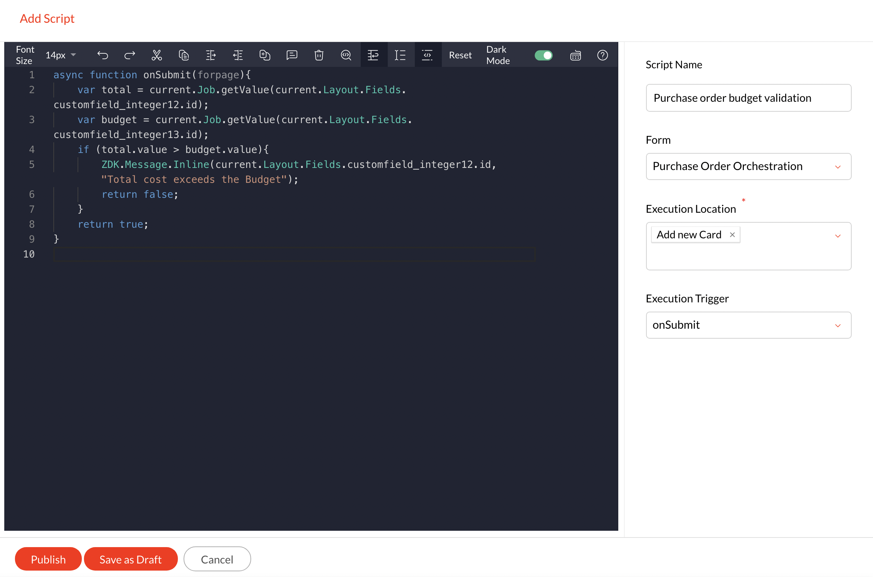Indent the selected code lines
873x577 pixels.
[x=211, y=55]
